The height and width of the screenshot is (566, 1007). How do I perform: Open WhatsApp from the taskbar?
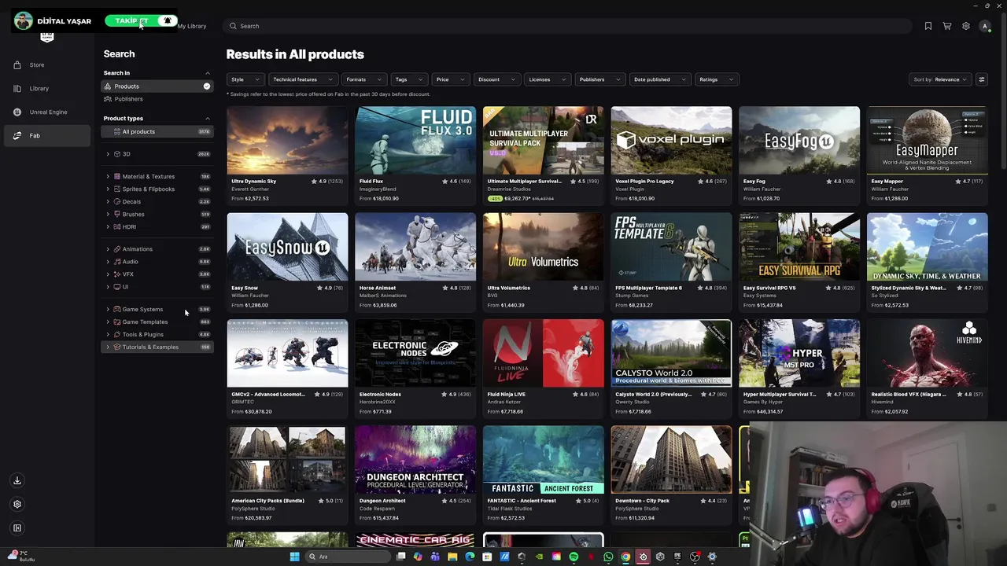(x=608, y=557)
